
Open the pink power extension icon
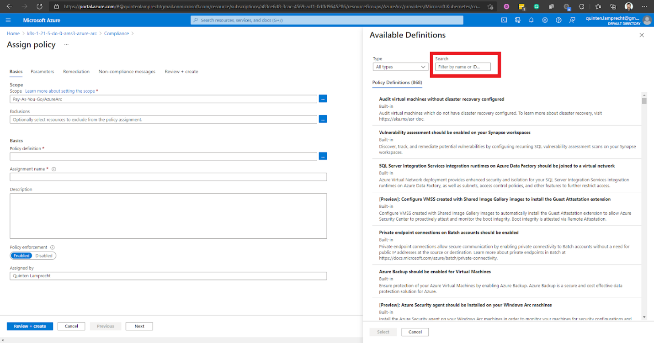click(x=506, y=6)
